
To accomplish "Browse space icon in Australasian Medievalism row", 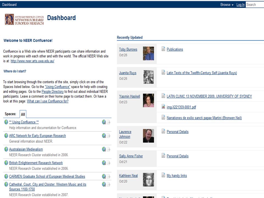I will 104,149.
